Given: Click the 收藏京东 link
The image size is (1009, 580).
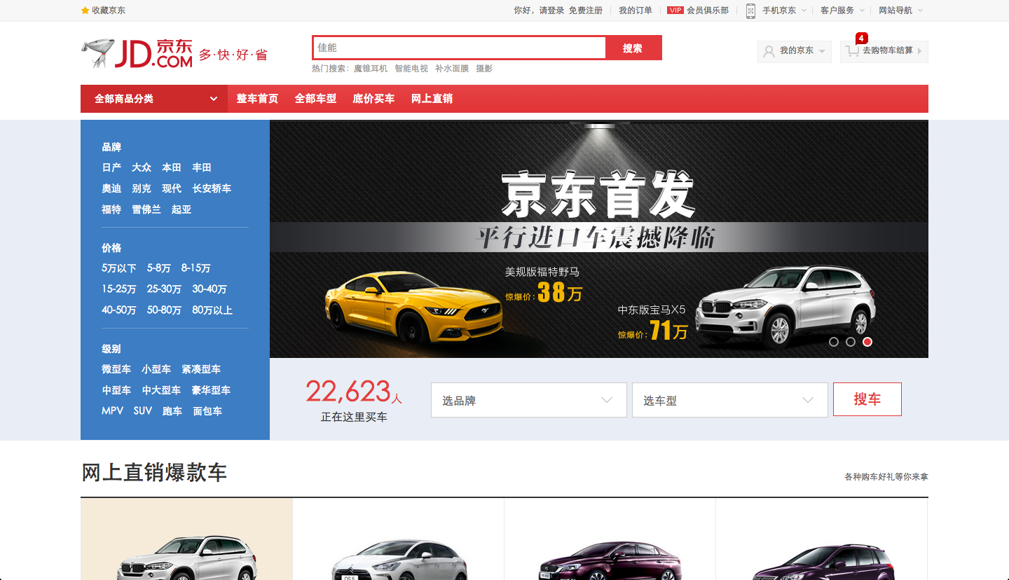Looking at the screenshot, I should pyautogui.click(x=109, y=11).
